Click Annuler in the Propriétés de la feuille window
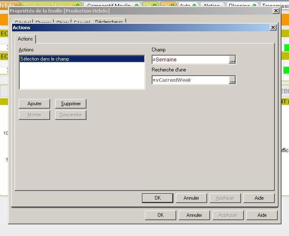The height and width of the screenshot is (236, 289). [194, 215]
